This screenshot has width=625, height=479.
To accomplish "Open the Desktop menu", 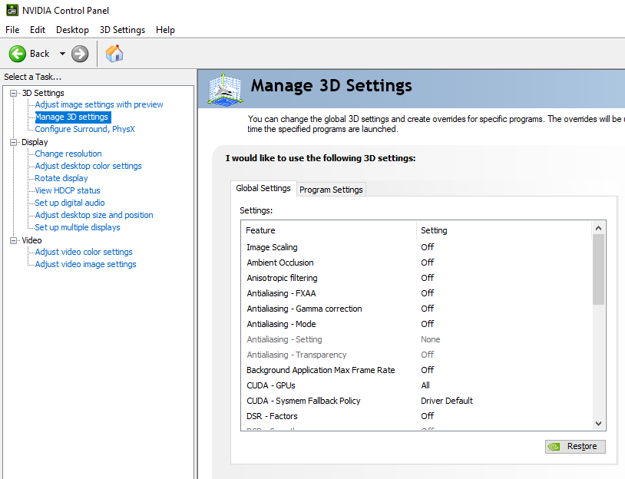I will point(72,30).
